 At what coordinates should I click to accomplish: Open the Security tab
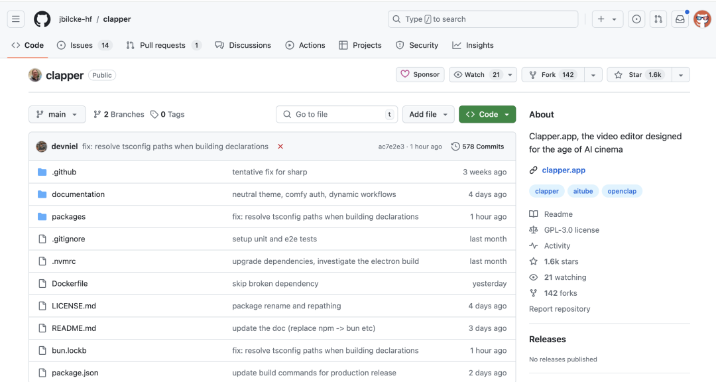417,45
